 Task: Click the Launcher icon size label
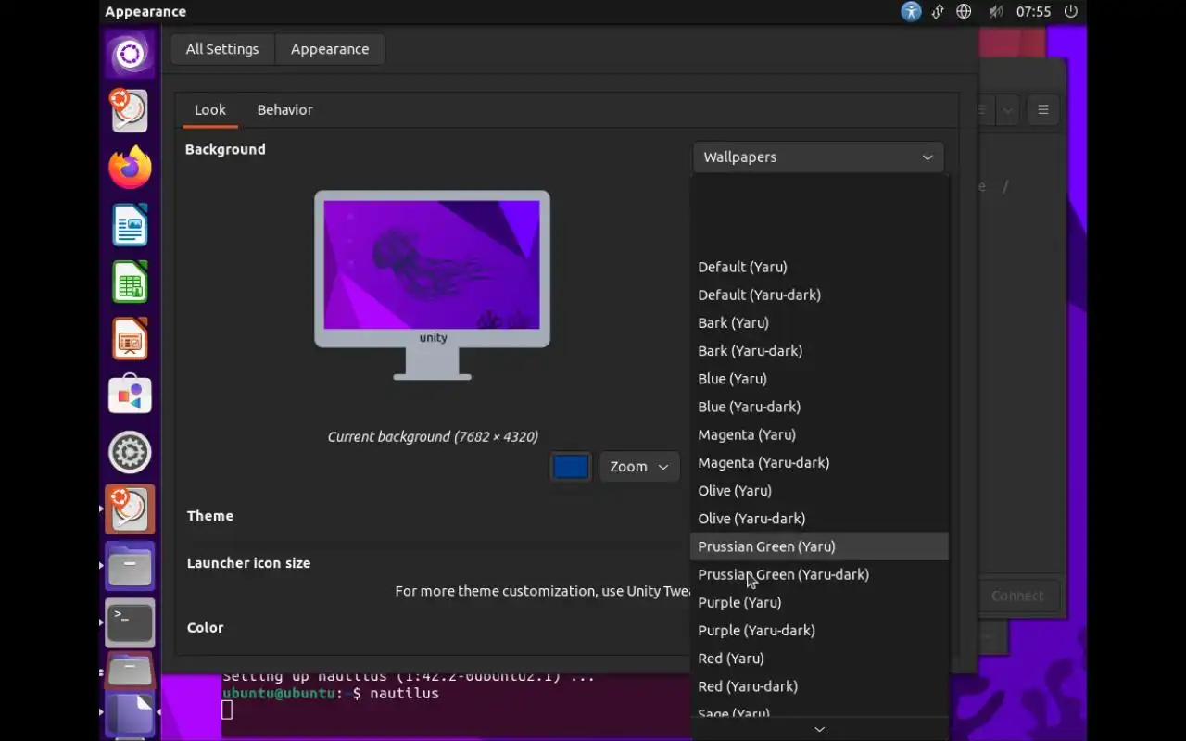248,563
